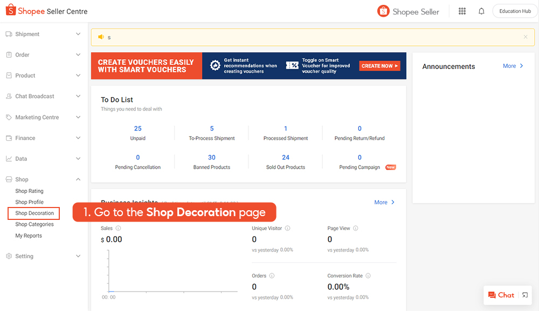Click the Product bag icon in the sidebar
Screen dimensions: 539x311
click(x=9, y=75)
